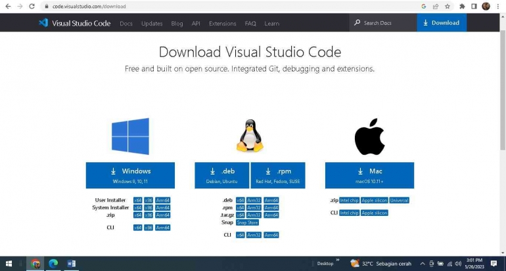Click the page vertical scrollbar

(503, 91)
